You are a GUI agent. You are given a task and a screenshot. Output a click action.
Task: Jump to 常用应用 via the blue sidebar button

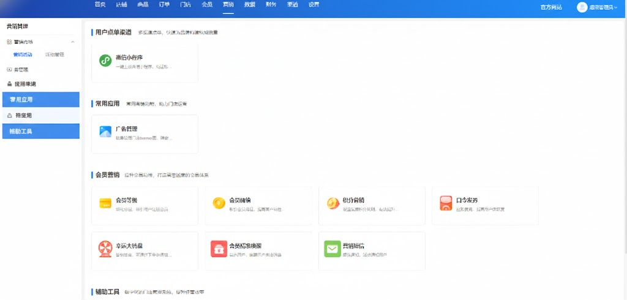[41, 100]
